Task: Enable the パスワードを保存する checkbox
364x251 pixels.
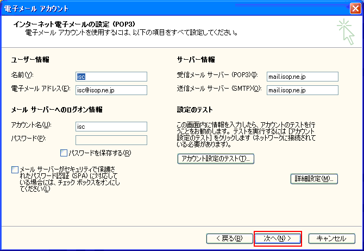Action: tap(64, 153)
